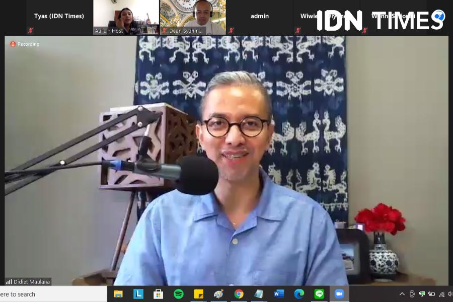Viewport: 453px width, 302px height.
Task: Click Tyas's muted microphone icon
Action: pos(30,30)
